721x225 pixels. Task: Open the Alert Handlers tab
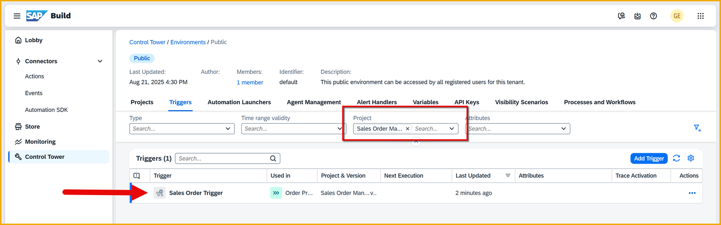click(x=377, y=102)
